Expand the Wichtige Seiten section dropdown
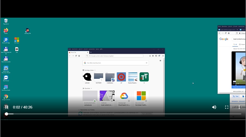 pyautogui.click(x=95, y=70)
